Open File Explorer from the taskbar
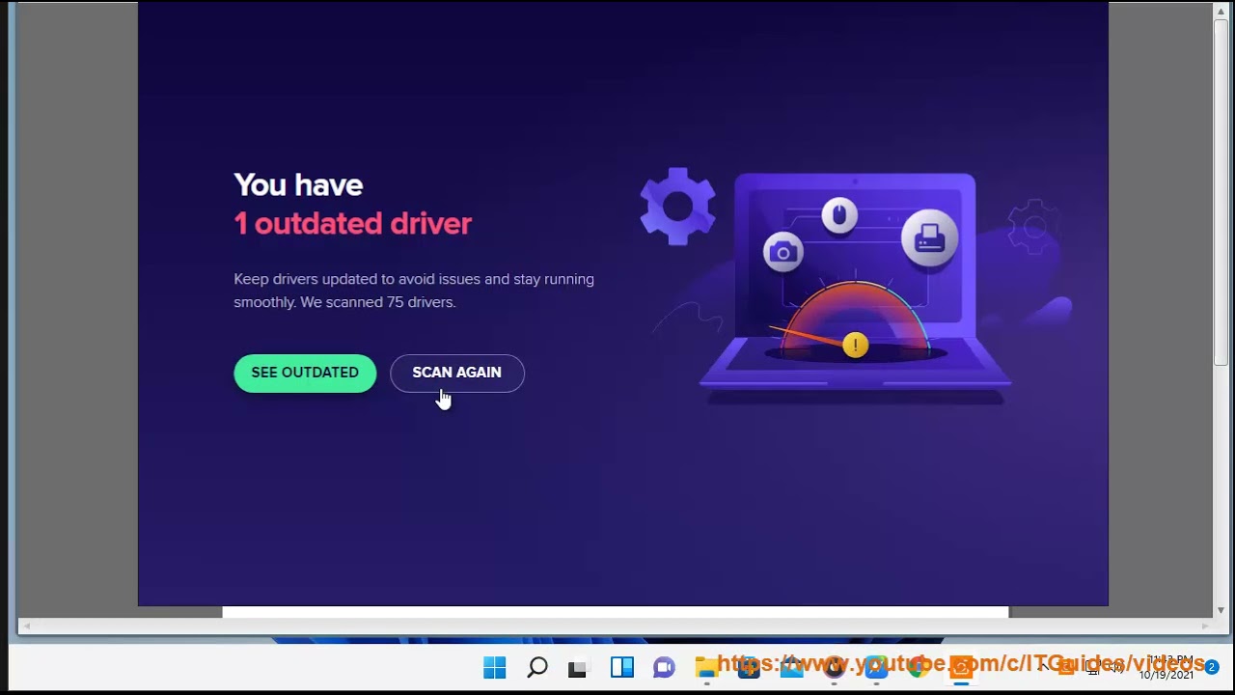1235x695 pixels. tap(706, 667)
